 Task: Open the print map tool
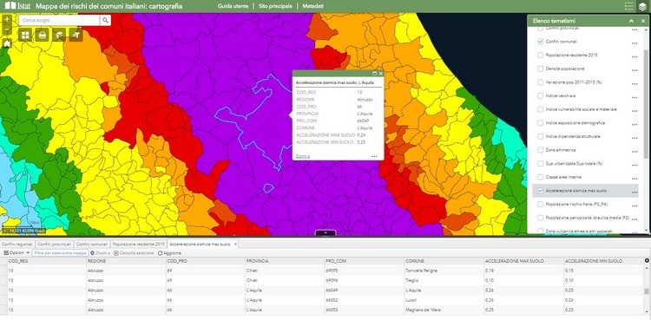42,36
